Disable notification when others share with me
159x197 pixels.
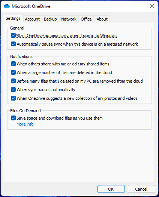tap(13, 64)
